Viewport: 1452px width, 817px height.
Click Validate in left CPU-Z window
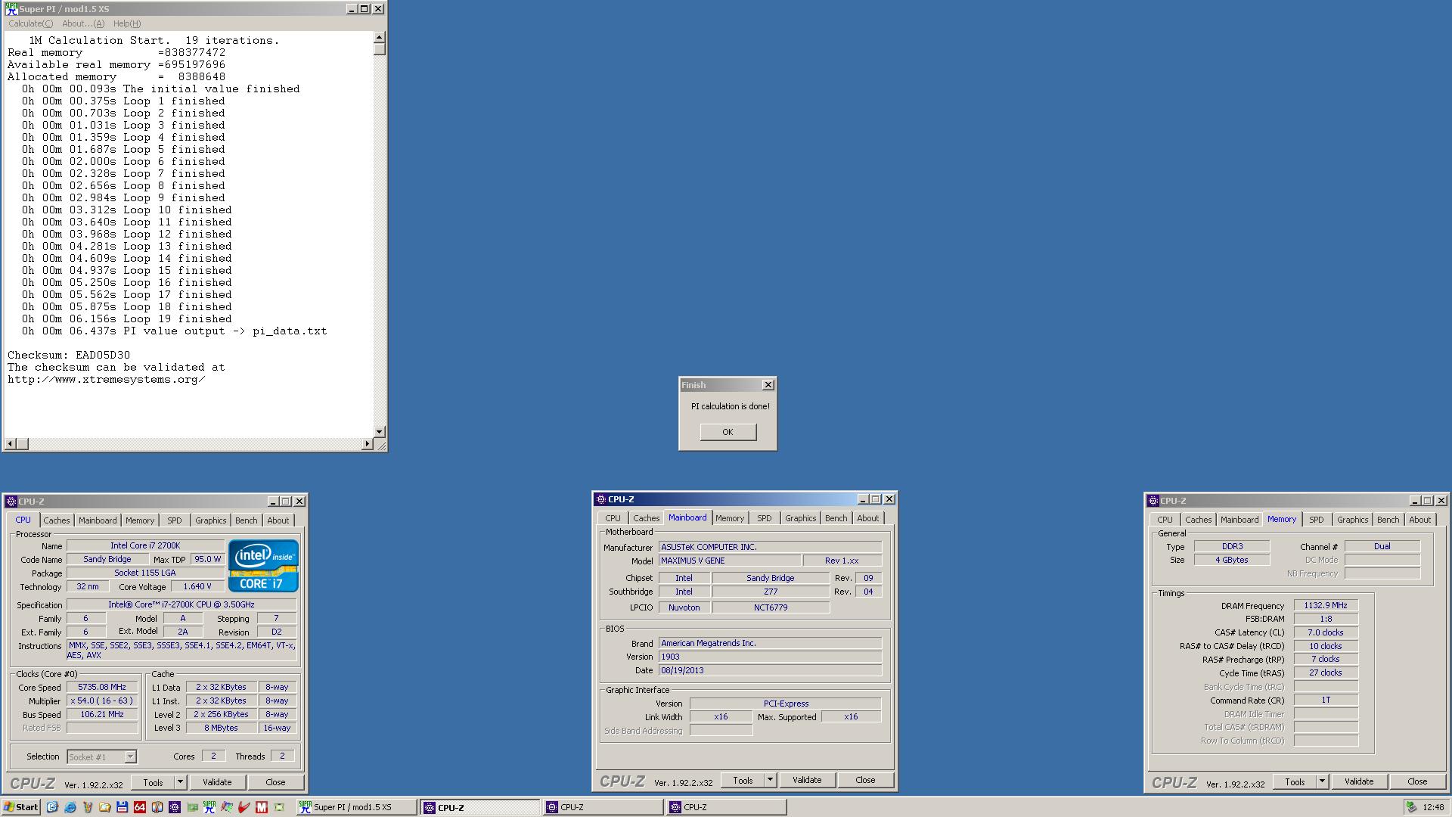pos(217,782)
